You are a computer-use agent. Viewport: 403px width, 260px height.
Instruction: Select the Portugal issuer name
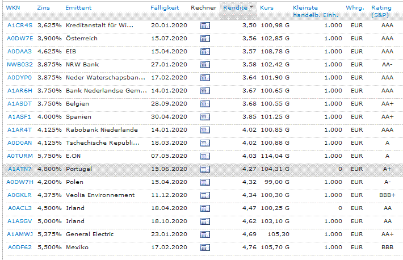79,169
